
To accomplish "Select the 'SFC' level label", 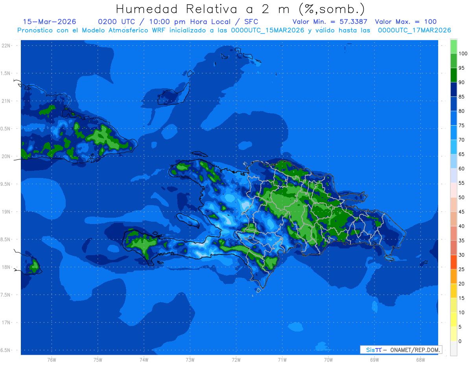I will [x=251, y=22].
